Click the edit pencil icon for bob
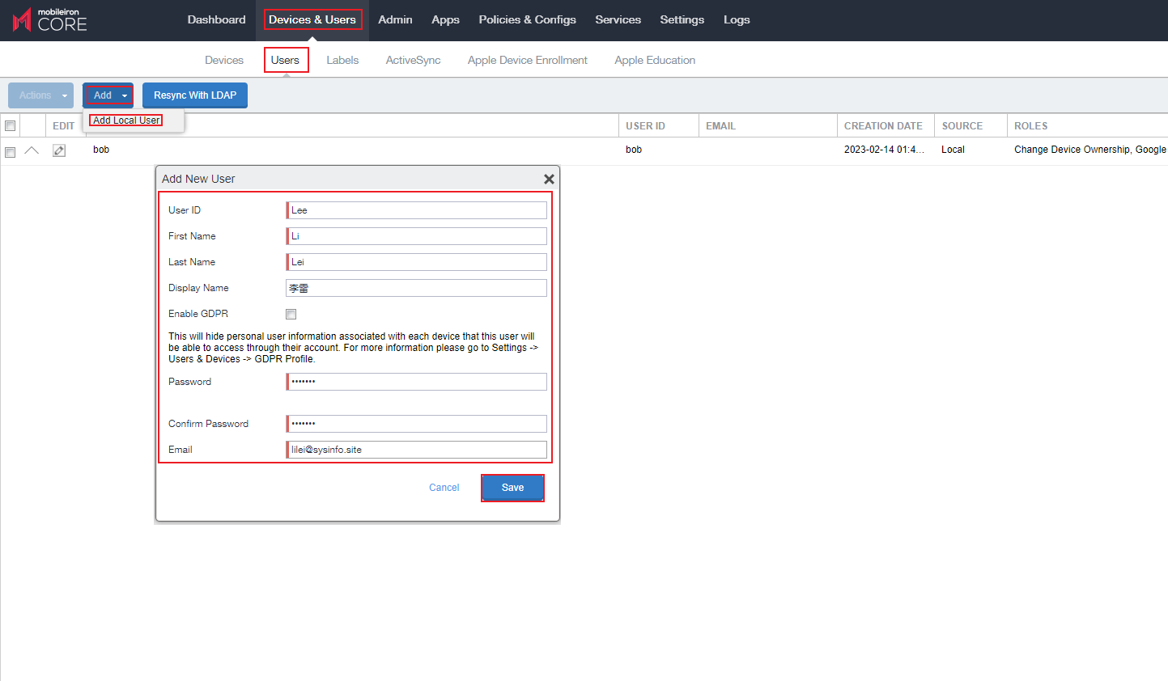1168x681 pixels. coord(59,150)
